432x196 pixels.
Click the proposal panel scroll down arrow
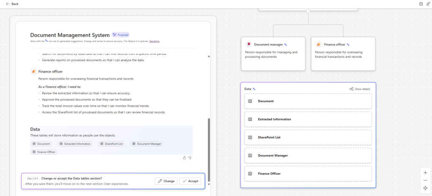[x=208, y=184]
